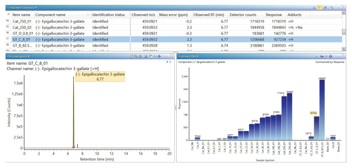The image size is (352, 168).
Task: Maximize the Summary Plot panel
Action: [x=344, y=56]
